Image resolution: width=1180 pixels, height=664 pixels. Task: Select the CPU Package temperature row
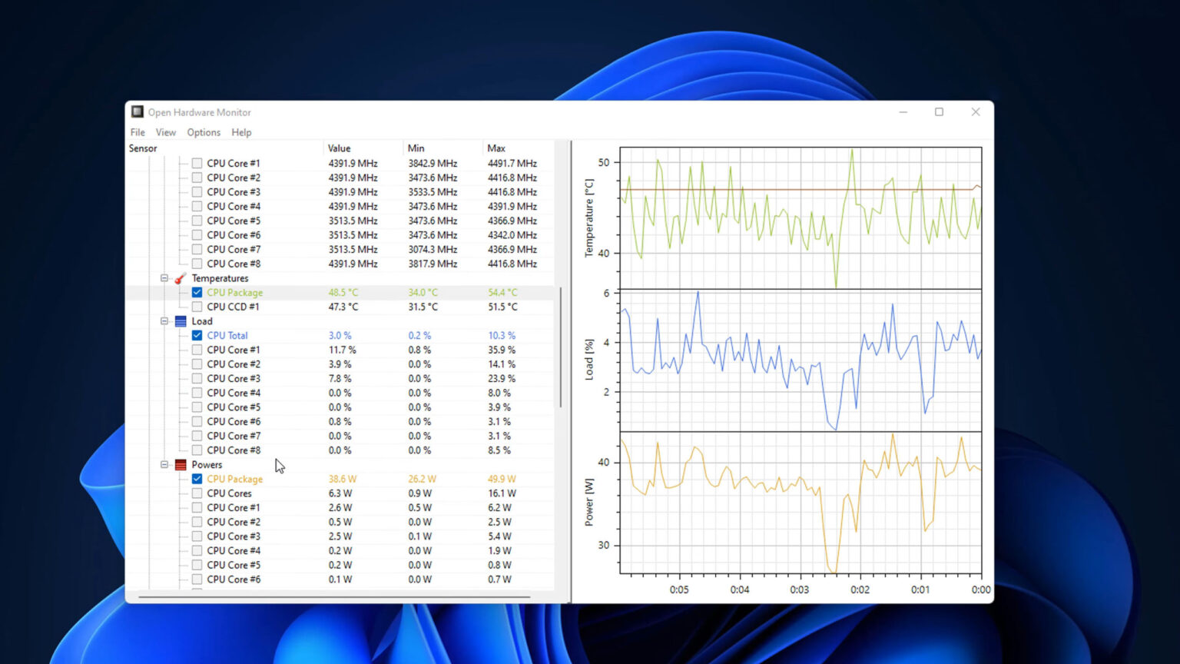[234, 292]
